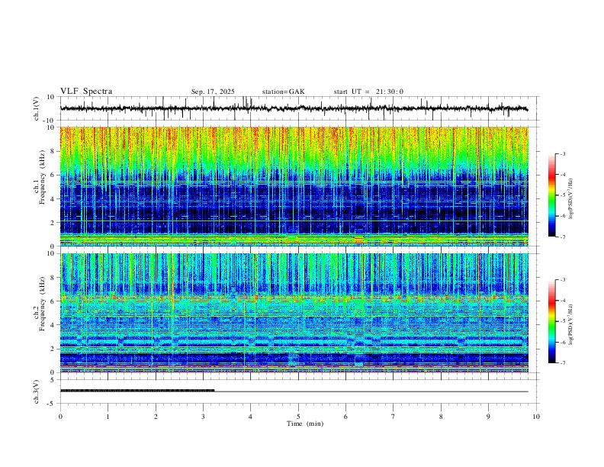Click the time axis tick label "9"
The height and width of the screenshot is (467, 604).
488,417
